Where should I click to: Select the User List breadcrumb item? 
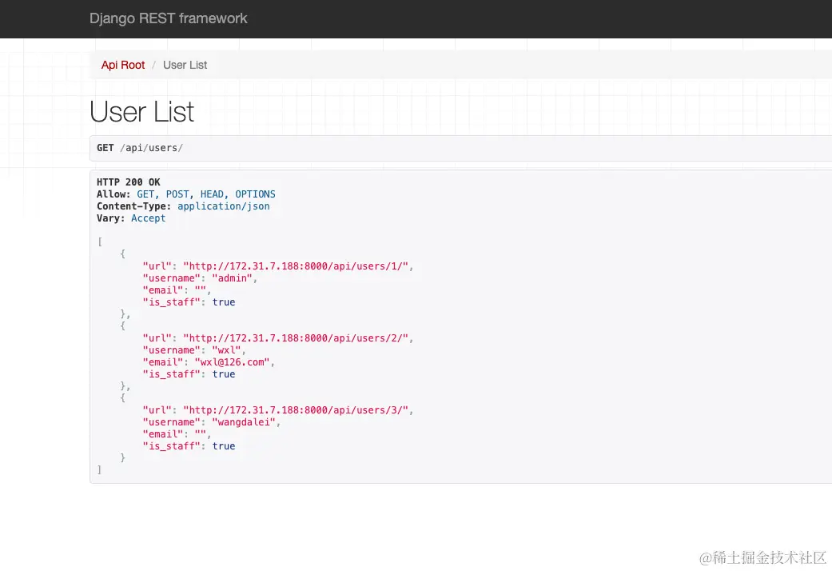point(185,65)
